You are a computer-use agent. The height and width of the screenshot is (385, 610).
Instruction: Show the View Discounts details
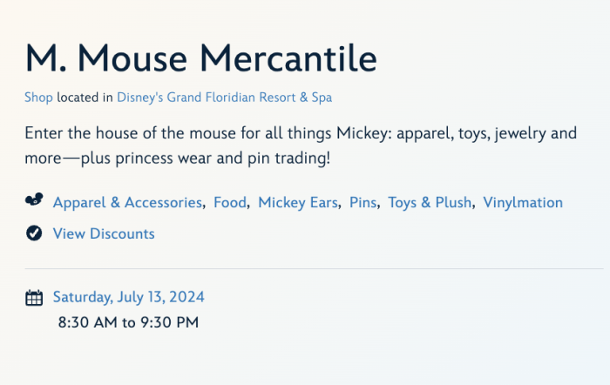(x=104, y=233)
